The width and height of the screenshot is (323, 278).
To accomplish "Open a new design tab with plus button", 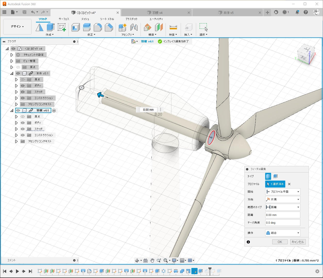I will (267, 12).
